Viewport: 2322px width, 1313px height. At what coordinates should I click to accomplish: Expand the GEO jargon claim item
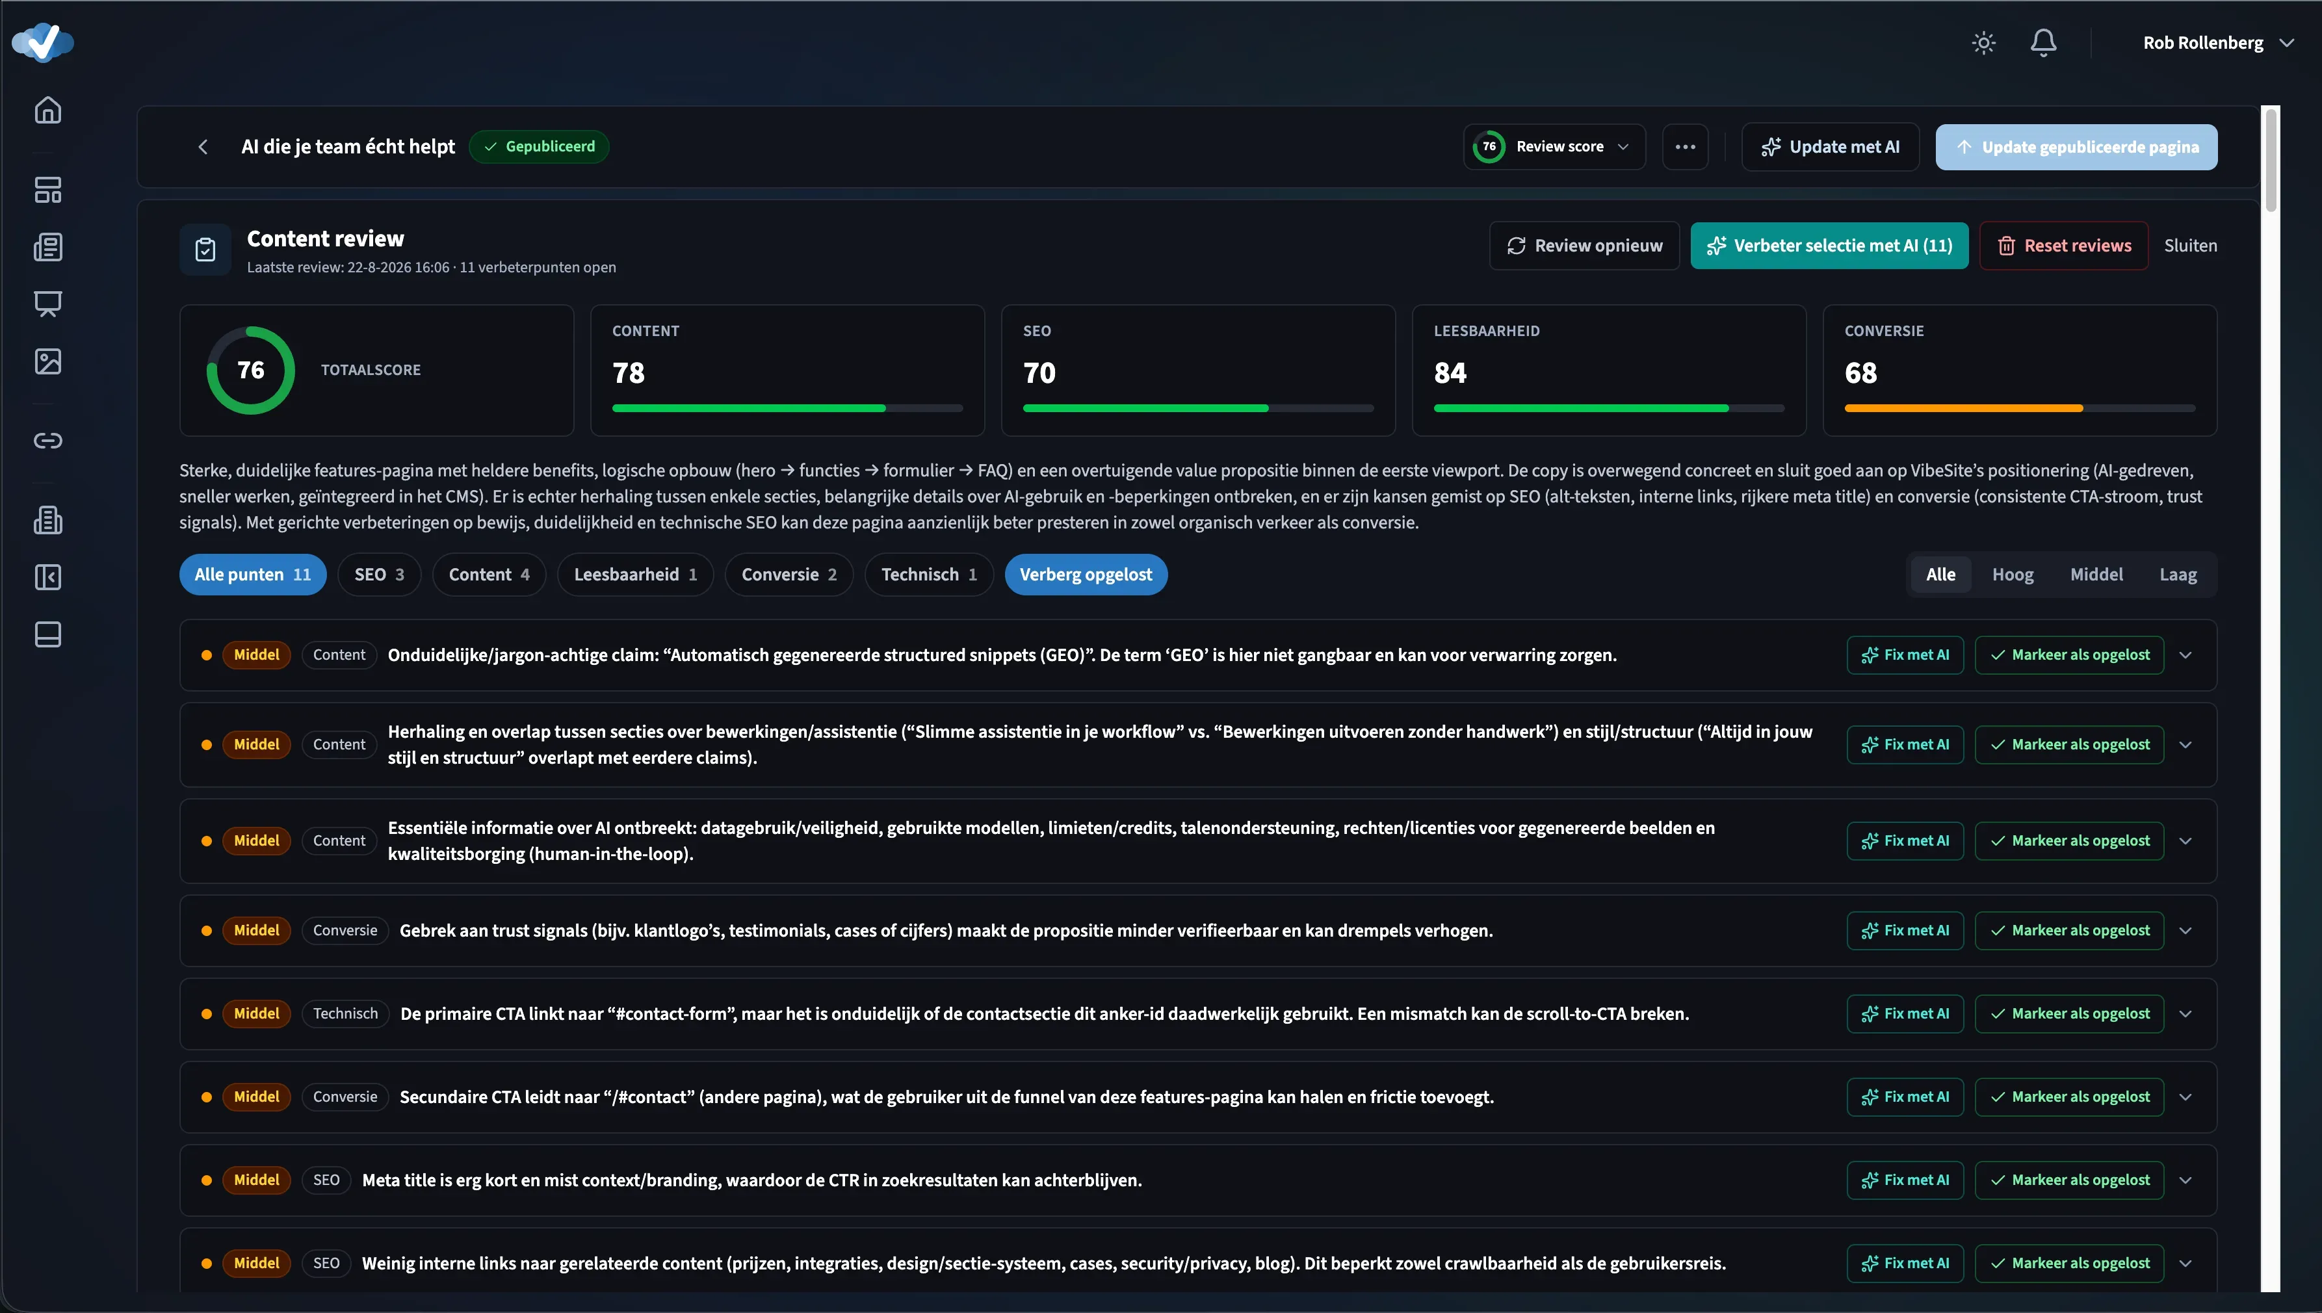[2185, 656]
